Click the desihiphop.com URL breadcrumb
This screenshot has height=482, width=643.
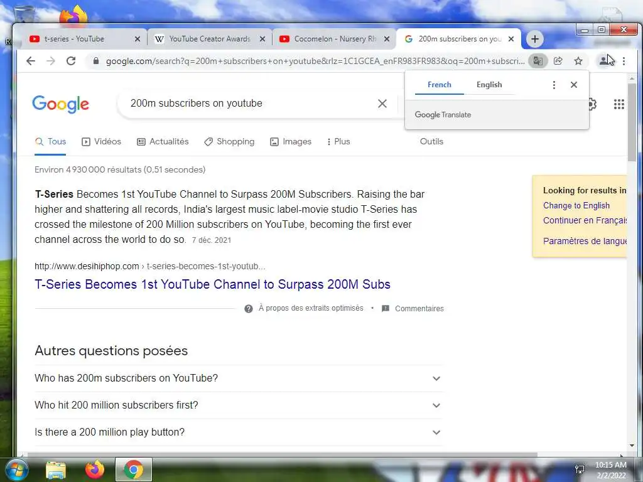point(149,266)
